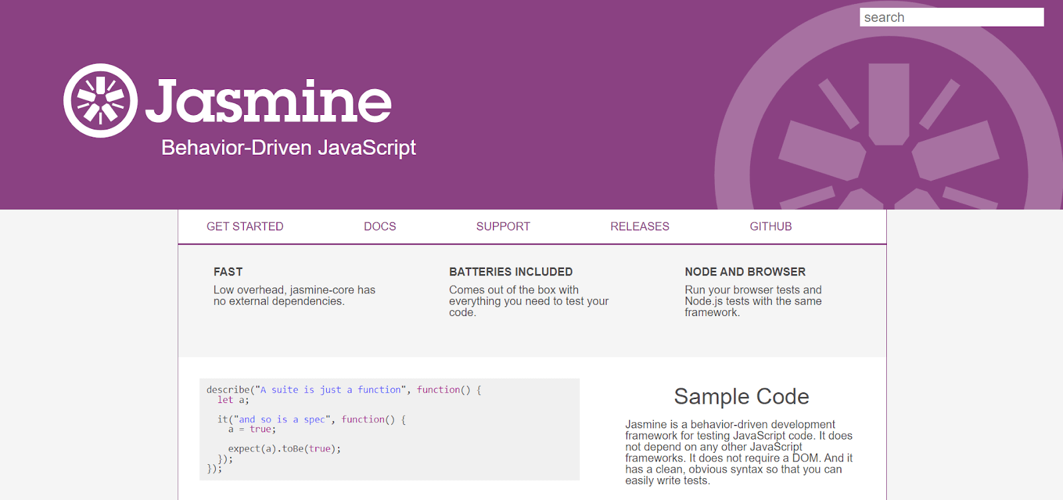Open the Support navigation link
This screenshot has width=1063, height=500.
pyautogui.click(x=503, y=226)
